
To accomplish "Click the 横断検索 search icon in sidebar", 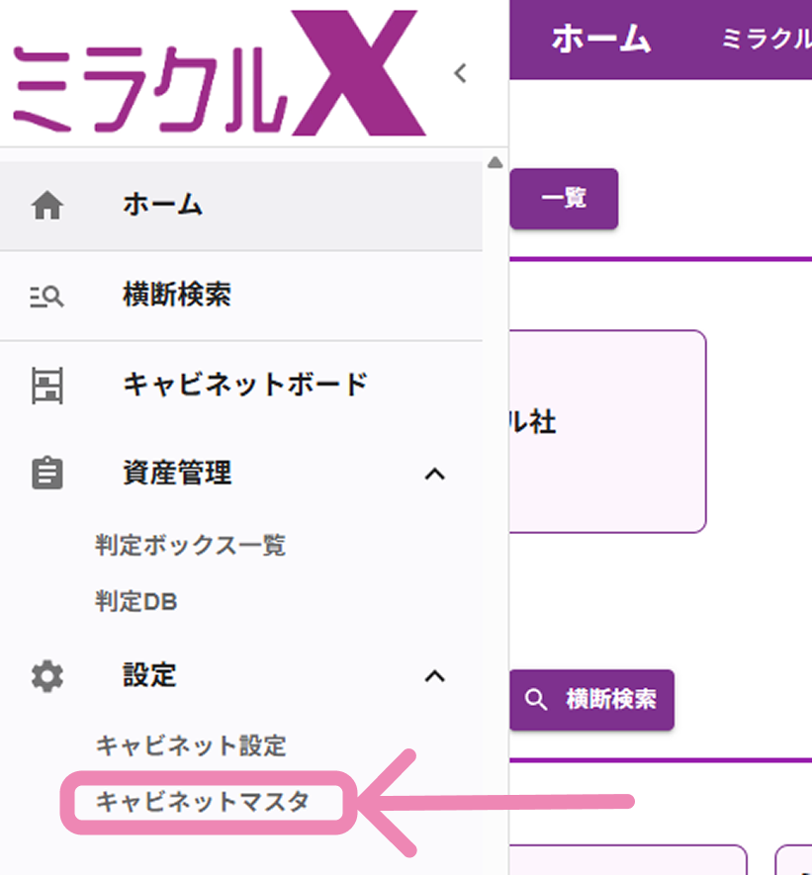I will [x=46, y=296].
